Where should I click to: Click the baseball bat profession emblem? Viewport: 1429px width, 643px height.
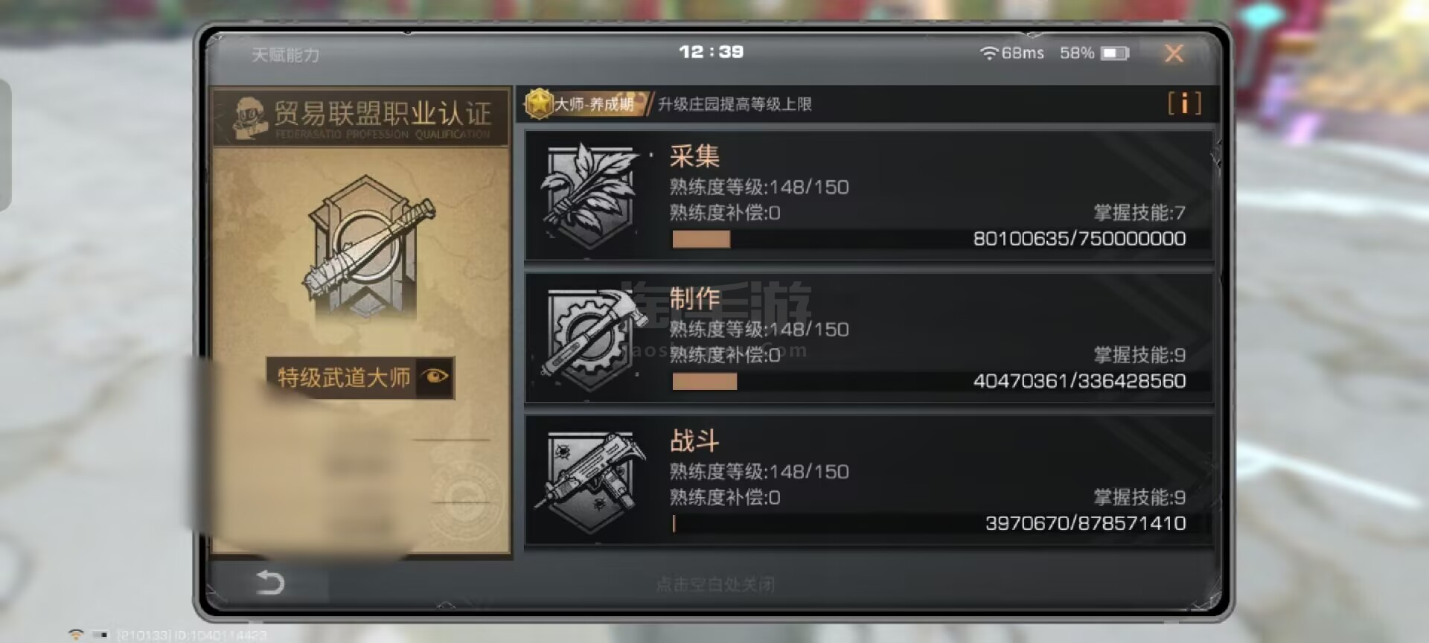pos(368,249)
